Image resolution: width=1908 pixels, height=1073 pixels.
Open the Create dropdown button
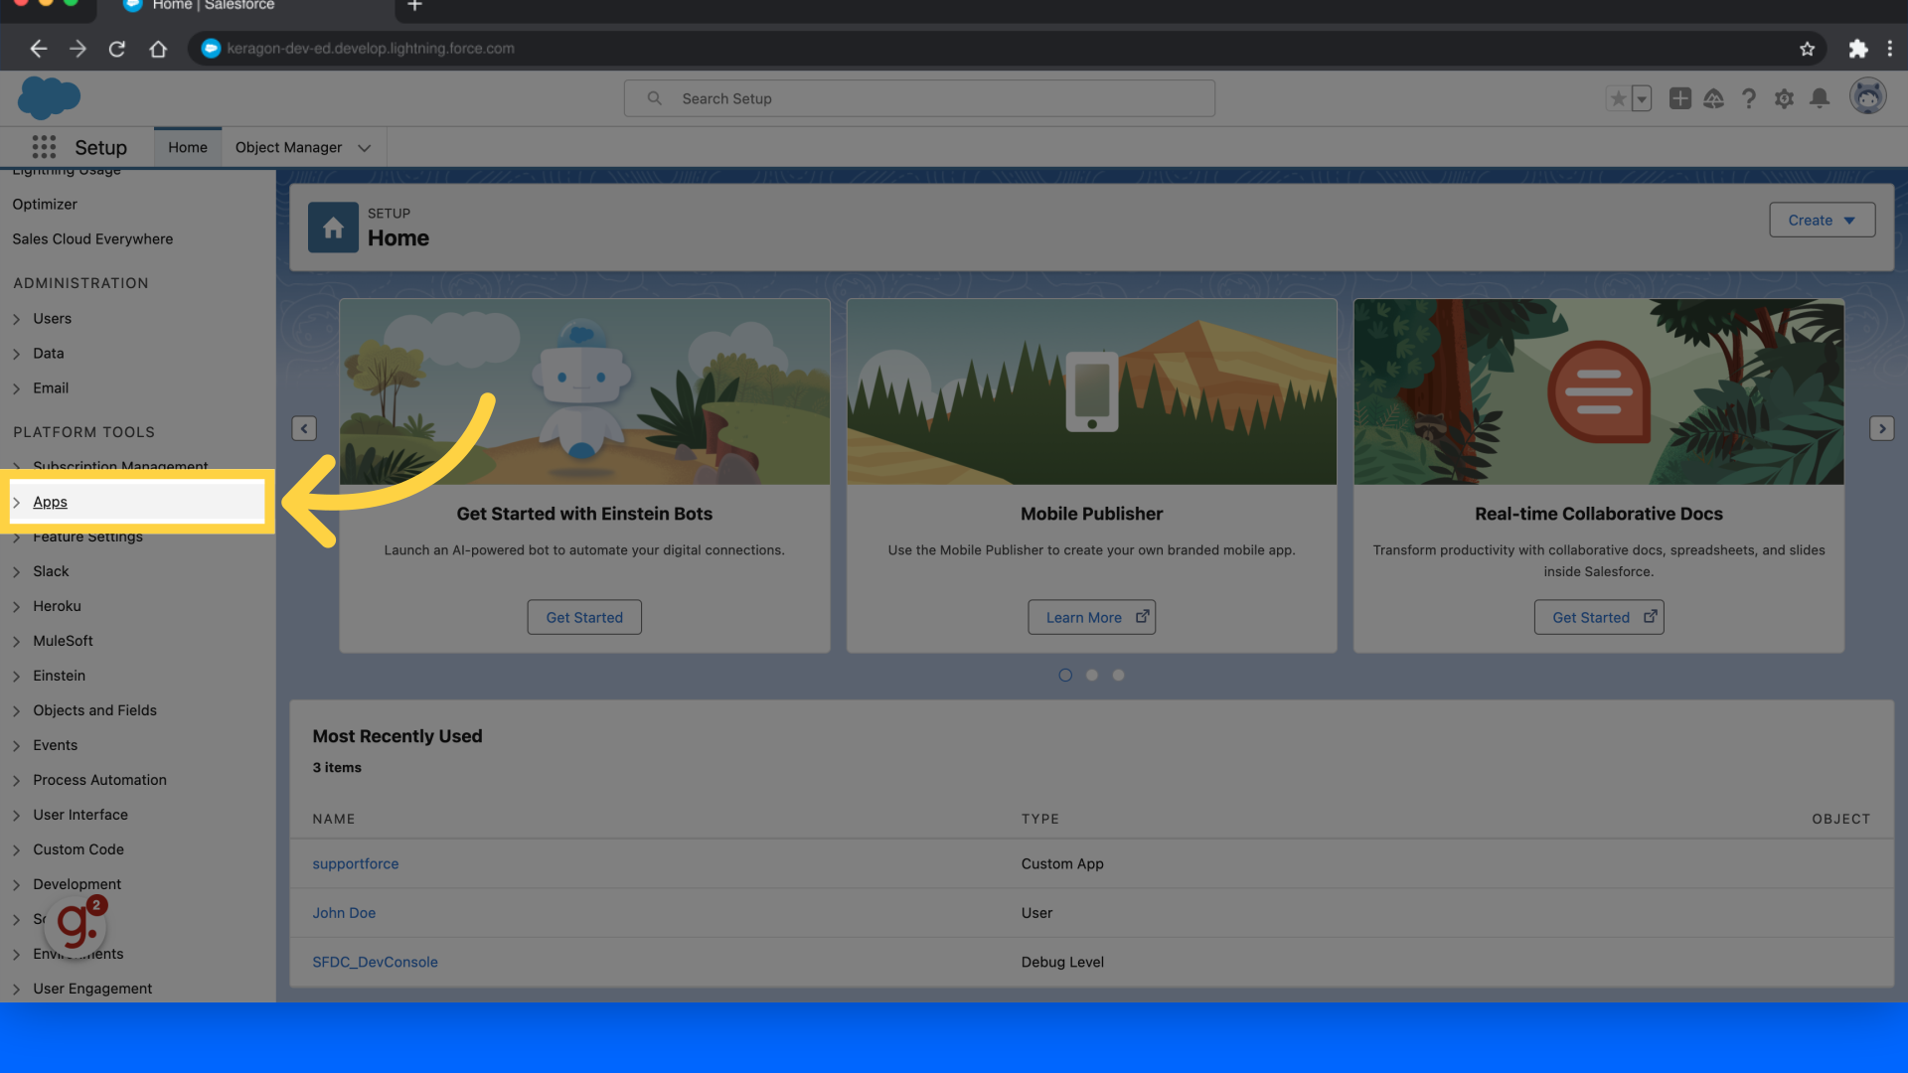pos(1822,221)
